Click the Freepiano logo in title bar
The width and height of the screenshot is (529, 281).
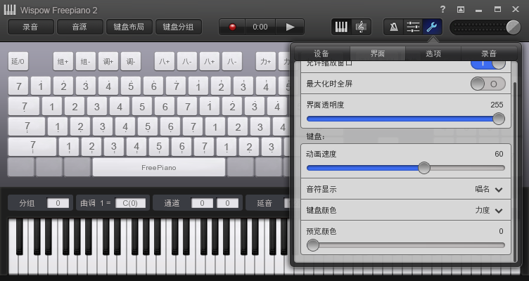coord(10,9)
